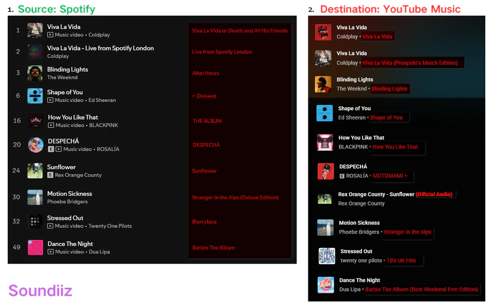The height and width of the screenshot is (308, 493).
Task: Open the MOTOMAMI + album link
Action: pyautogui.click(x=390, y=176)
